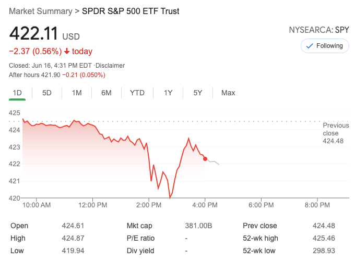Select the YTD range tab
The image size is (355, 261).
(137, 93)
